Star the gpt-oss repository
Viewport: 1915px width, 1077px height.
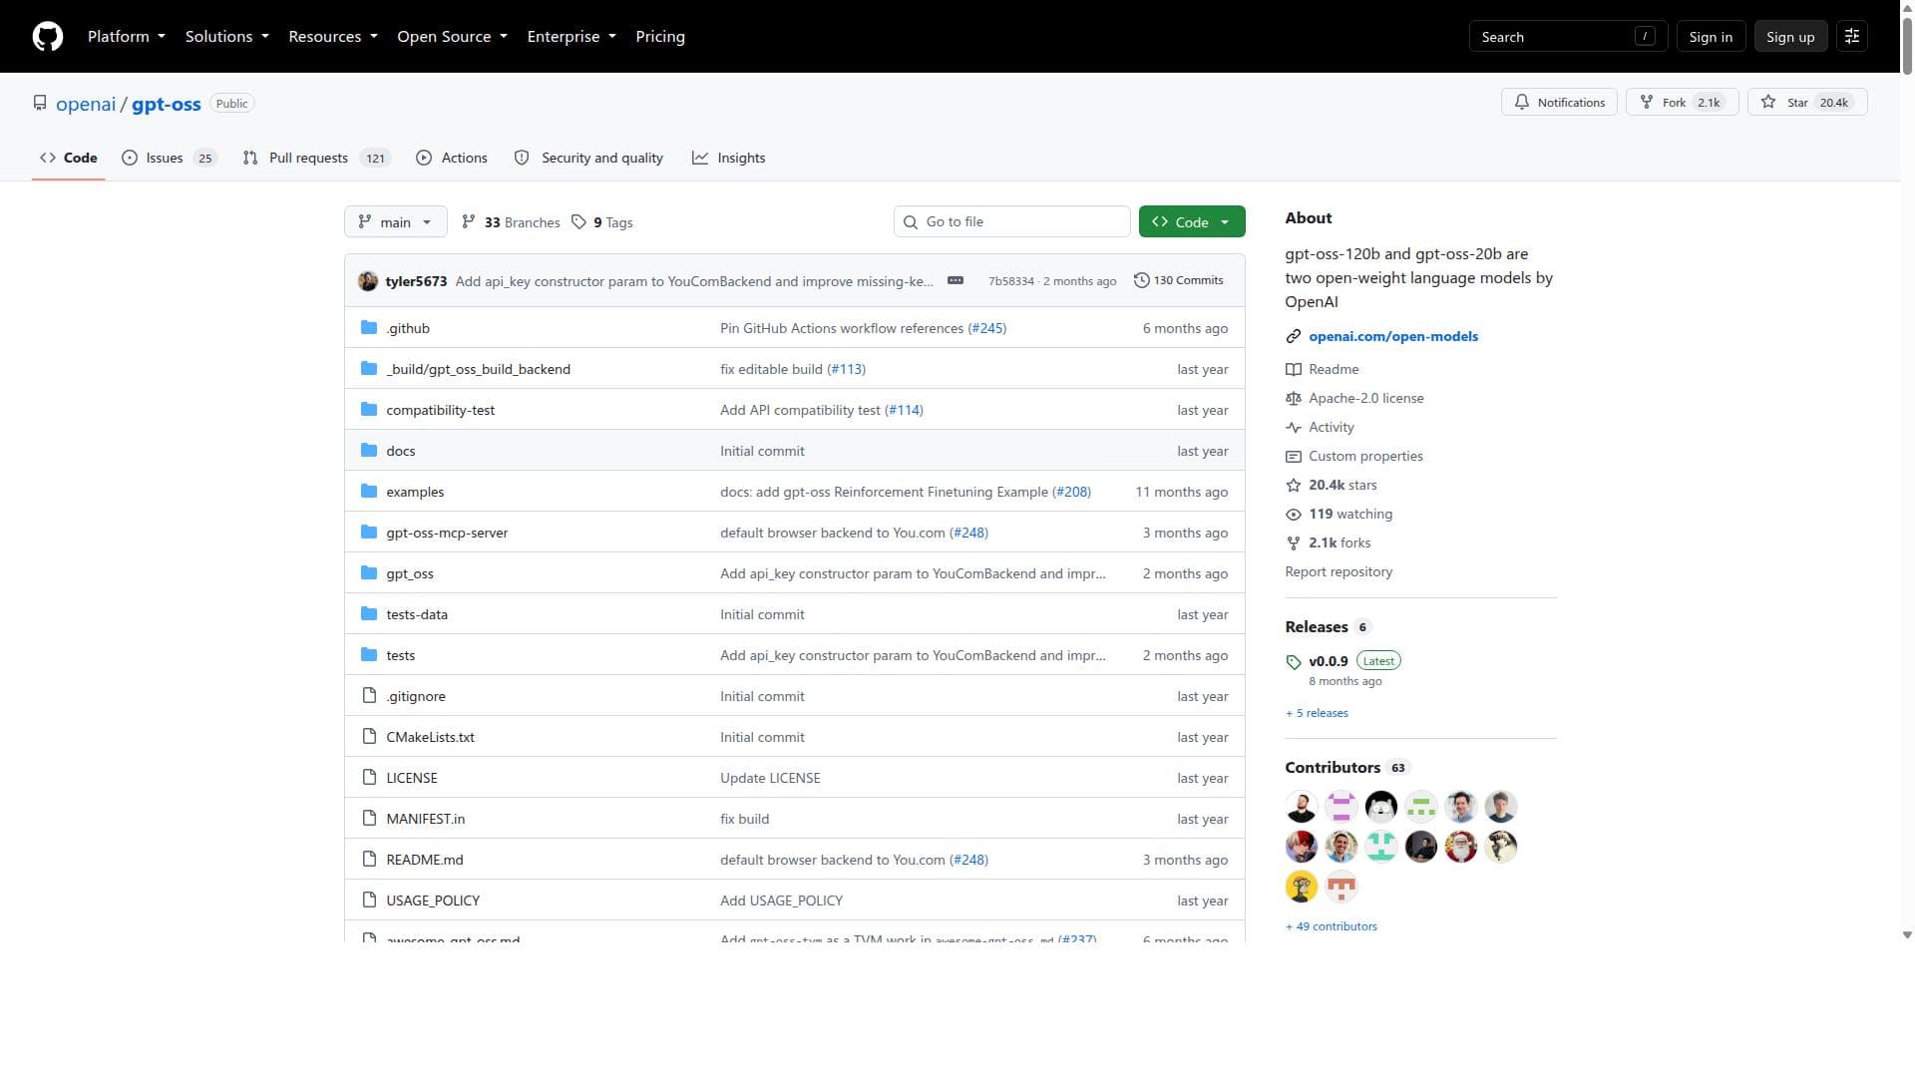tap(1807, 102)
